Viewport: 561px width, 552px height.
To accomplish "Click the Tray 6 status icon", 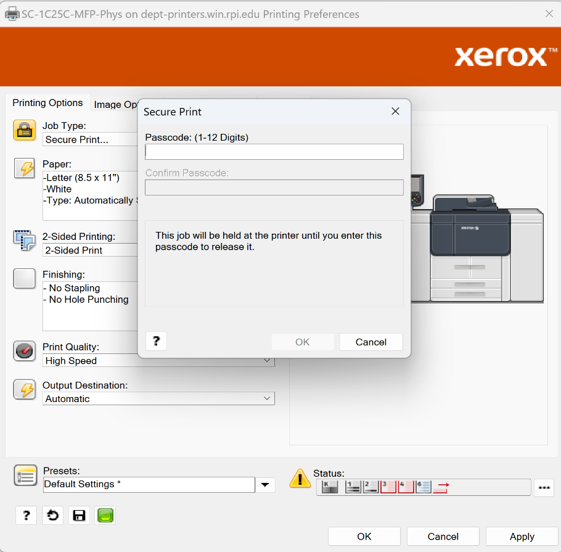I will coord(424,487).
